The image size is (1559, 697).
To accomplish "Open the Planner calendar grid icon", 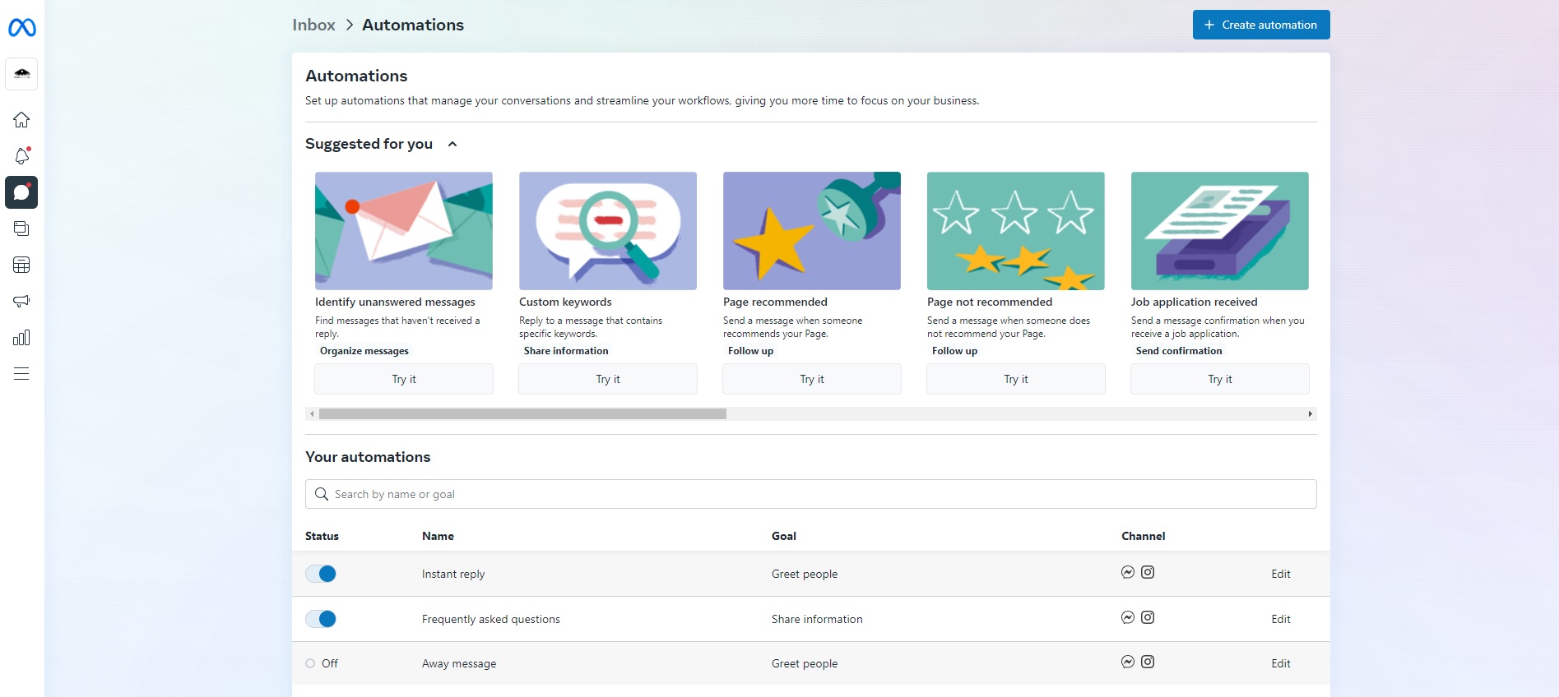I will point(21,265).
